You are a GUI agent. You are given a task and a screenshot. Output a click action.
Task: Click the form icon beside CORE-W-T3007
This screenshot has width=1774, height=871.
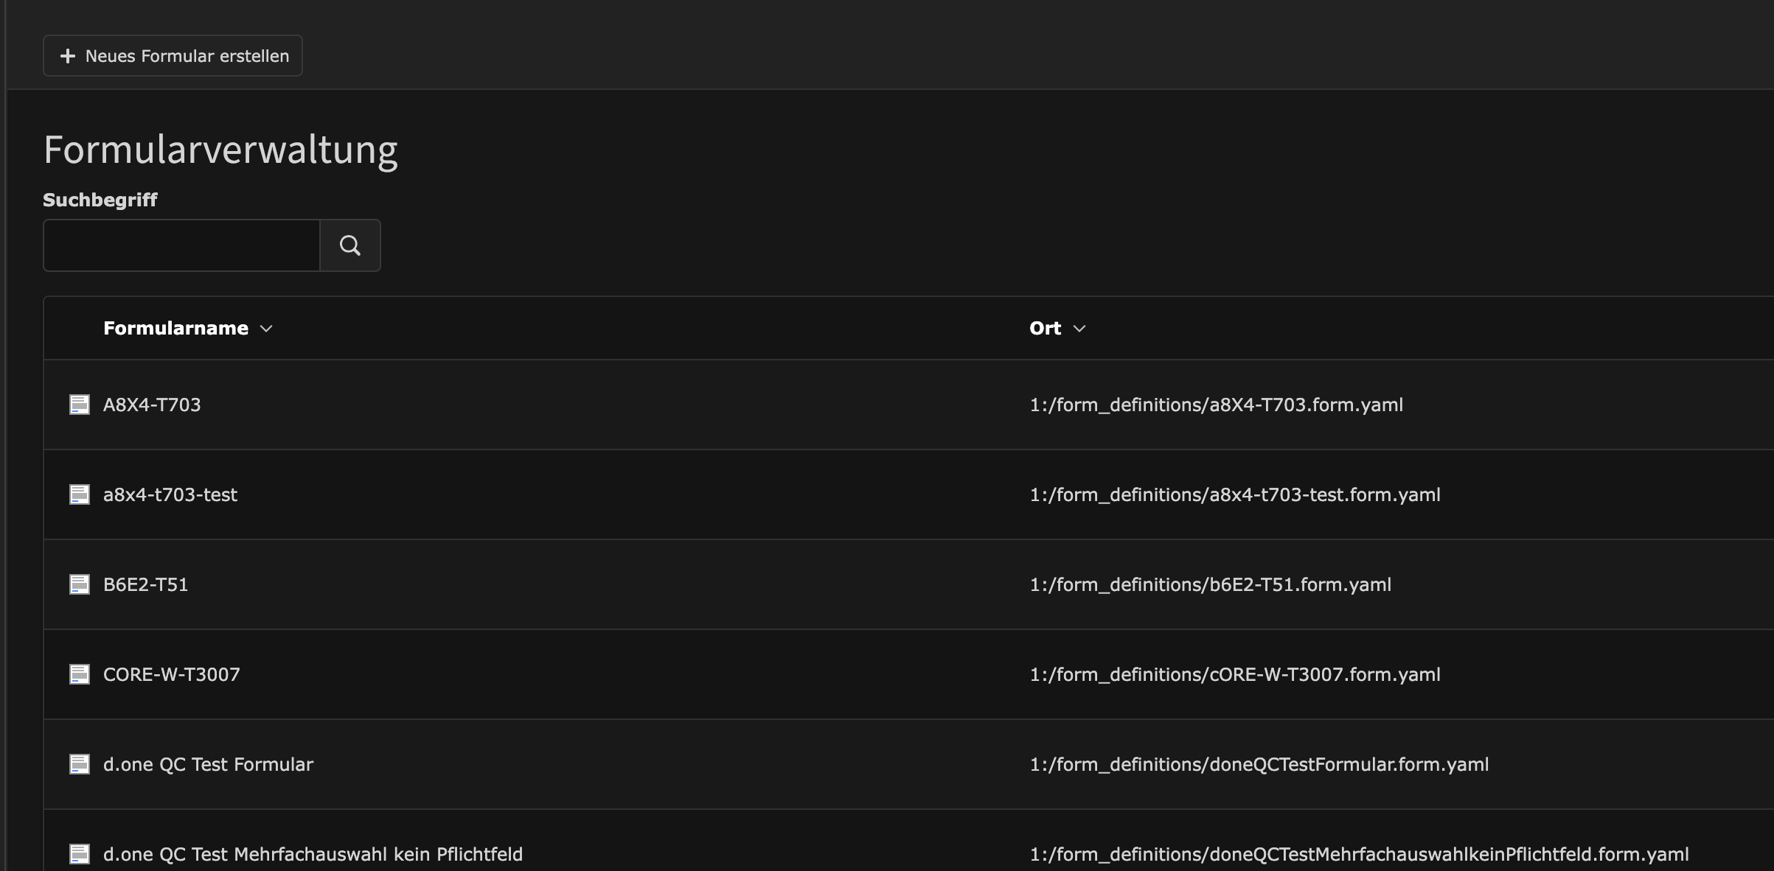80,674
